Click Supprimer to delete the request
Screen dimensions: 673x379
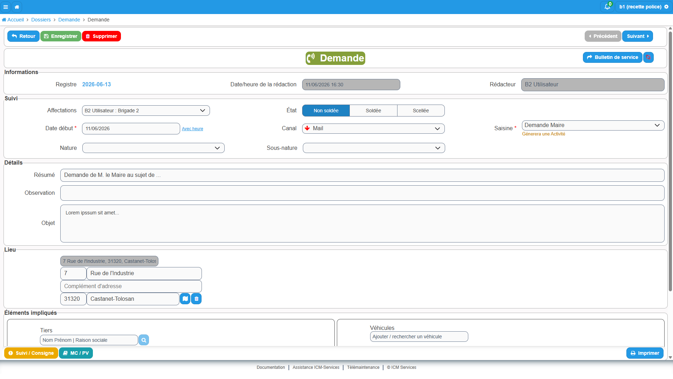101,36
